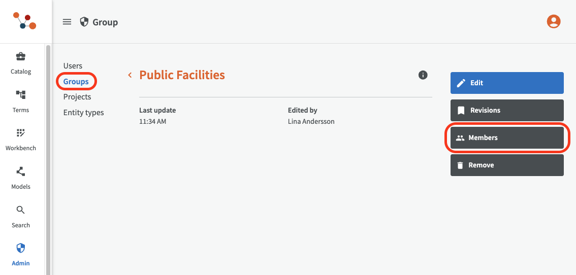Open the Workbench icon in sidebar
576x275 pixels.
[21, 133]
